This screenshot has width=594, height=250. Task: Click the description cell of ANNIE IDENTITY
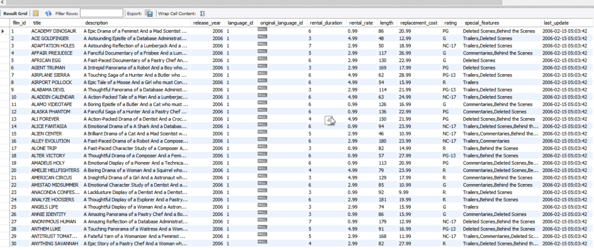136,214
